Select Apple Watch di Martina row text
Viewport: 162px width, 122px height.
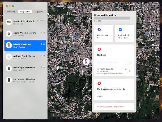pos(25,33)
